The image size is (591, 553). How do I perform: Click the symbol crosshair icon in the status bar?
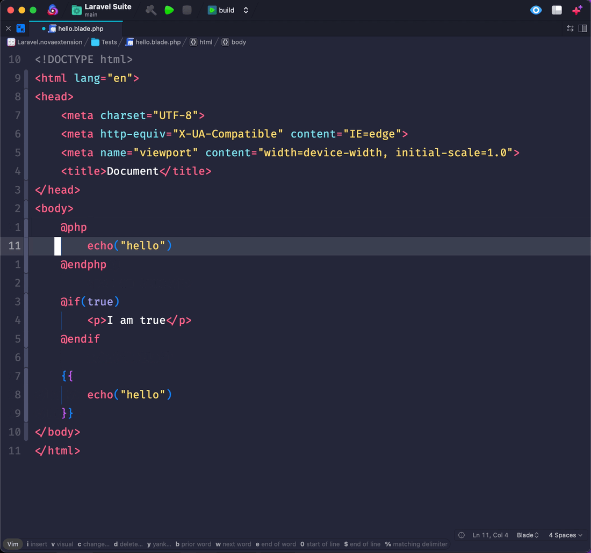tap(461, 535)
